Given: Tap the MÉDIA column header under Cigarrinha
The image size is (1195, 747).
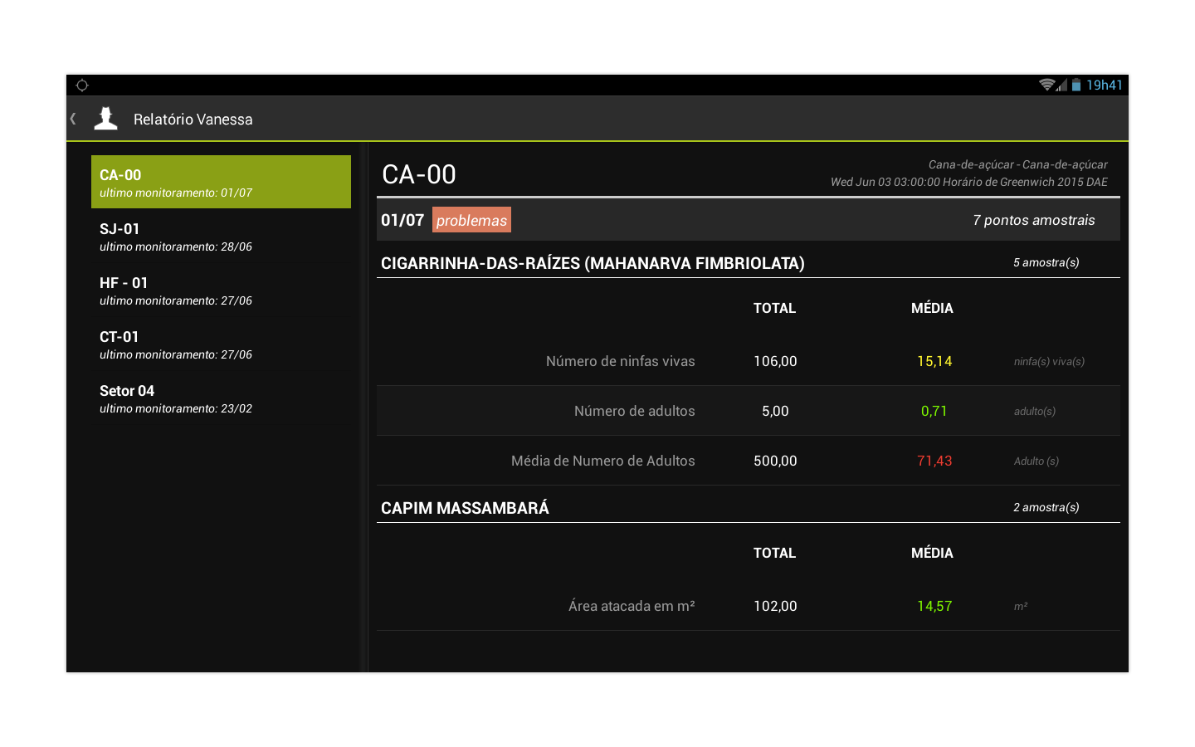Looking at the screenshot, I should (x=932, y=308).
